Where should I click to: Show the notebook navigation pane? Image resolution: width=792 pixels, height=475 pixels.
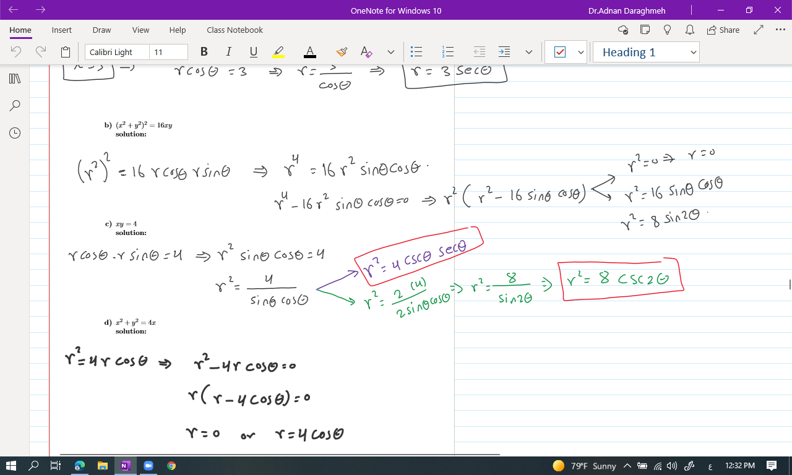pyautogui.click(x=15, y=79)
